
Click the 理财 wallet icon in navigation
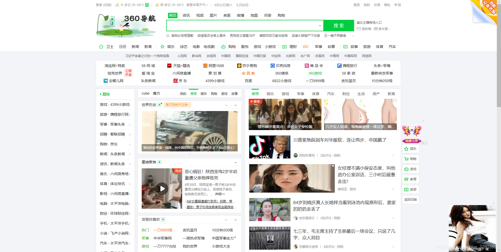click(284, 47)
